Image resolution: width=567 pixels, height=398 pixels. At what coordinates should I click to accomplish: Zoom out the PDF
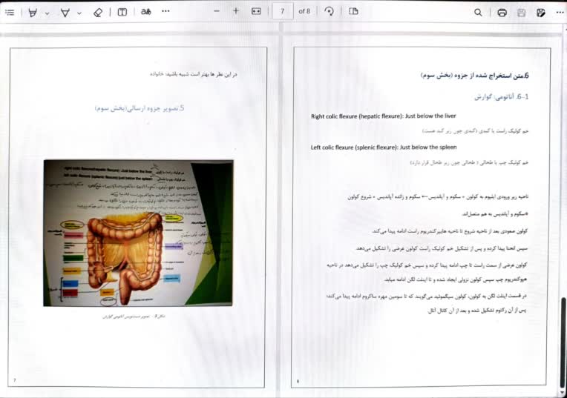coord(217,11)
